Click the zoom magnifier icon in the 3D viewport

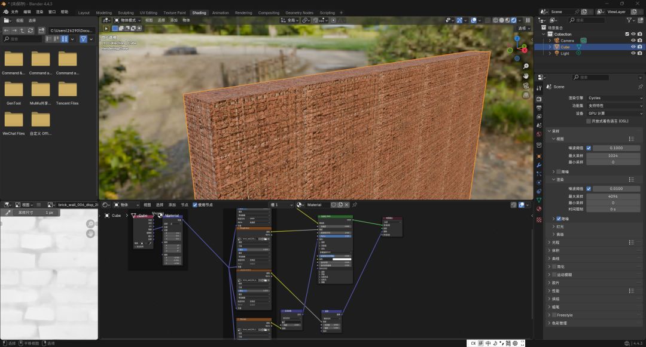pyautogui.click(x=526, y=66)
